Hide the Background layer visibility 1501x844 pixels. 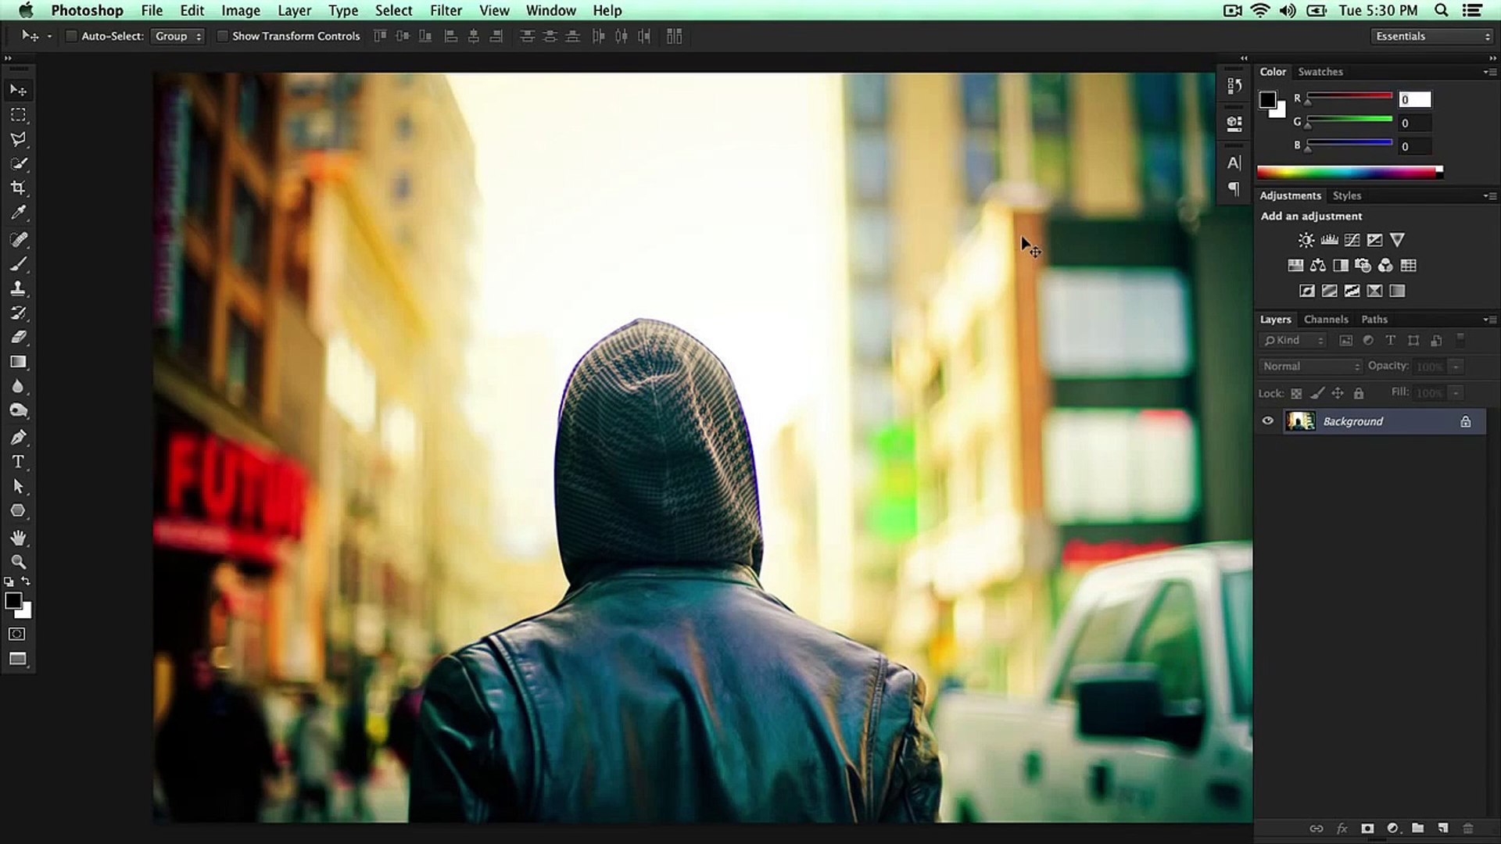pos(1267,421)
